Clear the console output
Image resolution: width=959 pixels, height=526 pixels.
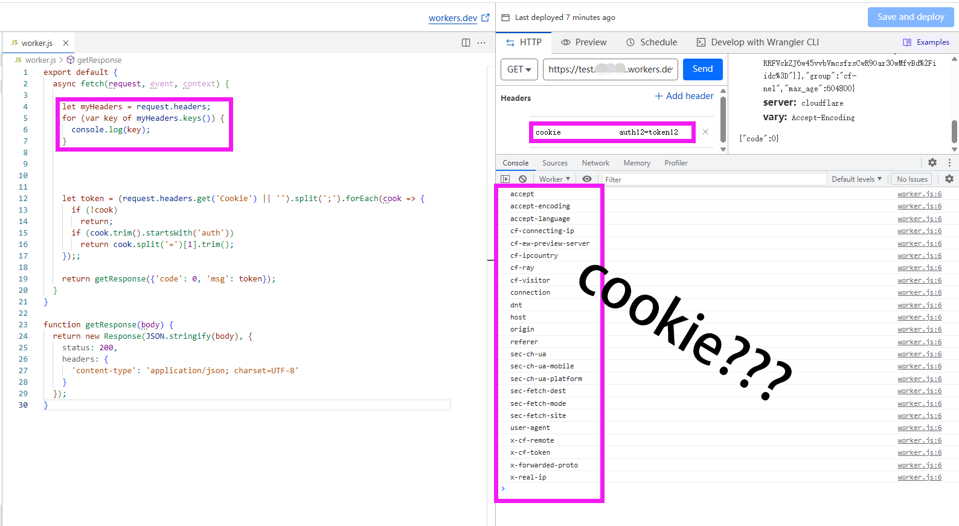(522, 179)
